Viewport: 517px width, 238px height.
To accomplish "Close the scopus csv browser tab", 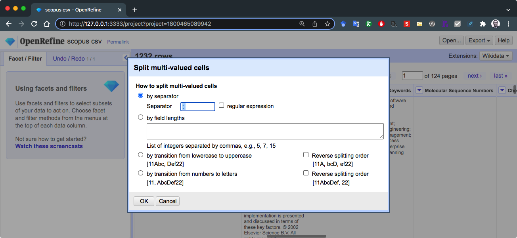I will coord(121,10).
